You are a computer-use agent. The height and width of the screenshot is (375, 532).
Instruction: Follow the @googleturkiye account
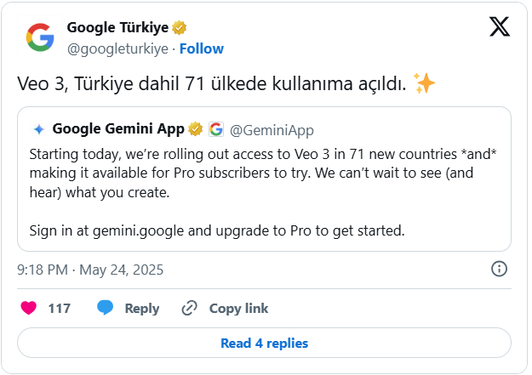(202, 48)
